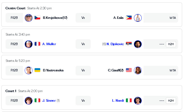
Task: Click the Czech flag icon
Action: (38, 18)
